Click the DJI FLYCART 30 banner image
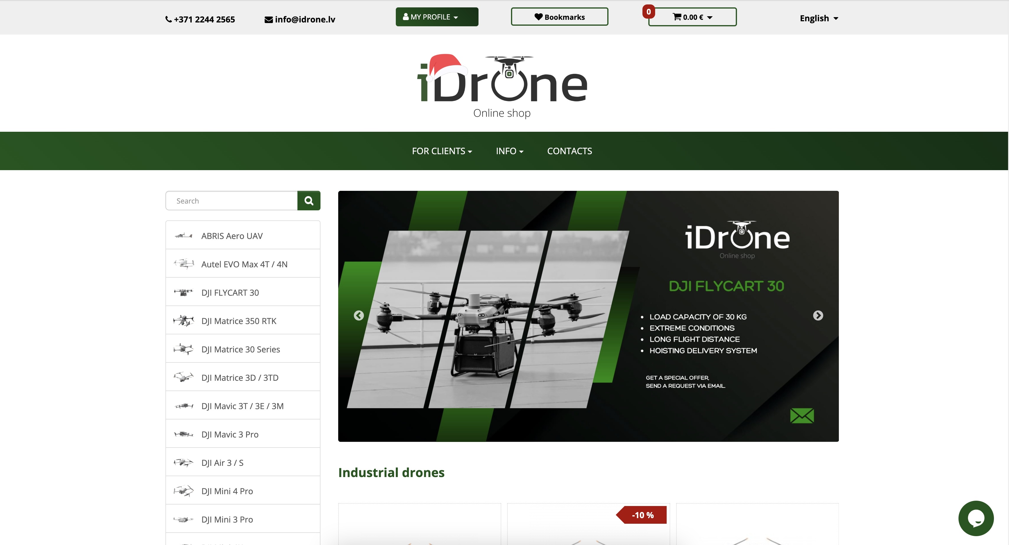 point(588,316)
